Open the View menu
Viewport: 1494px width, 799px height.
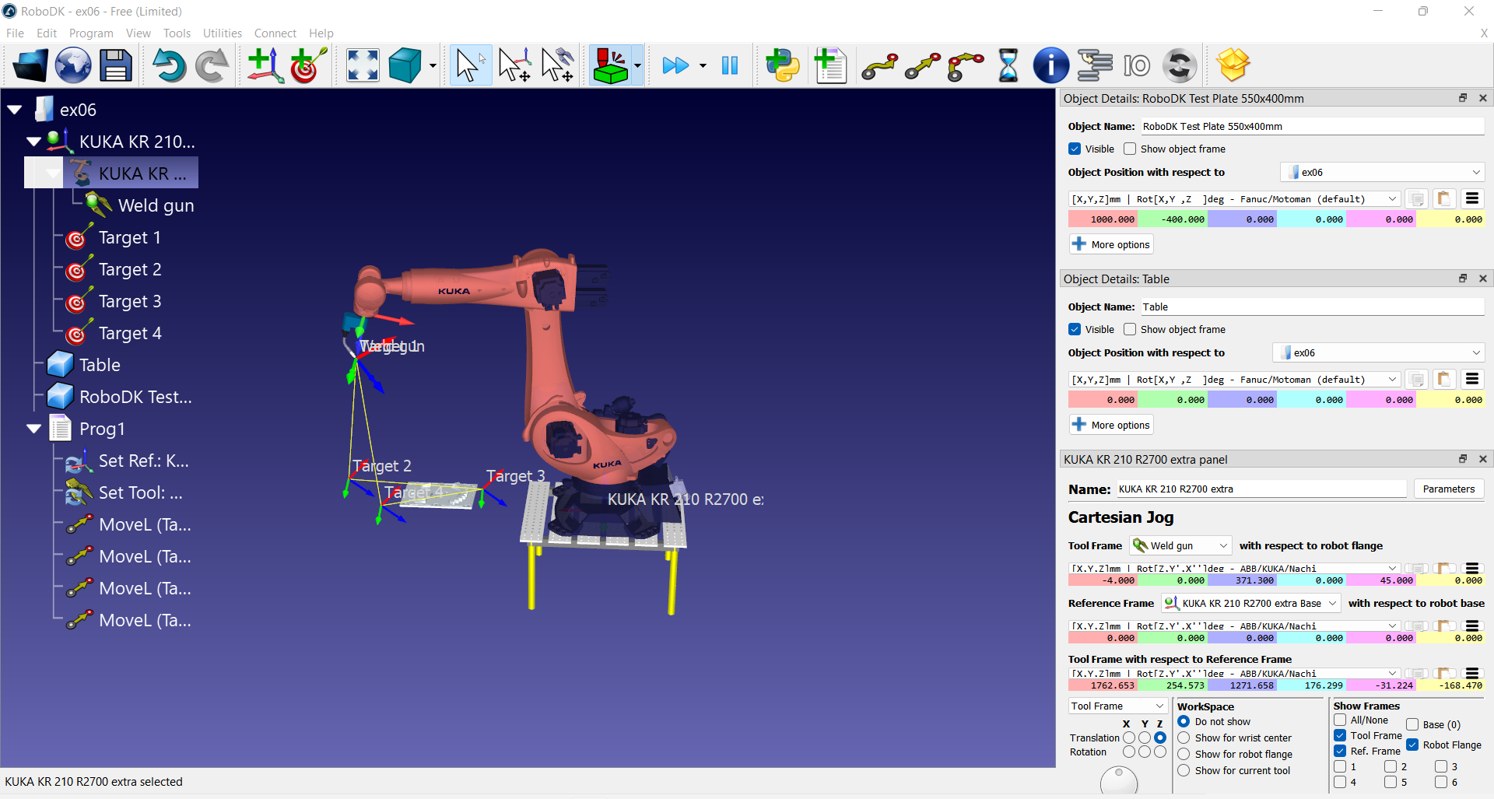coord(139,33)
